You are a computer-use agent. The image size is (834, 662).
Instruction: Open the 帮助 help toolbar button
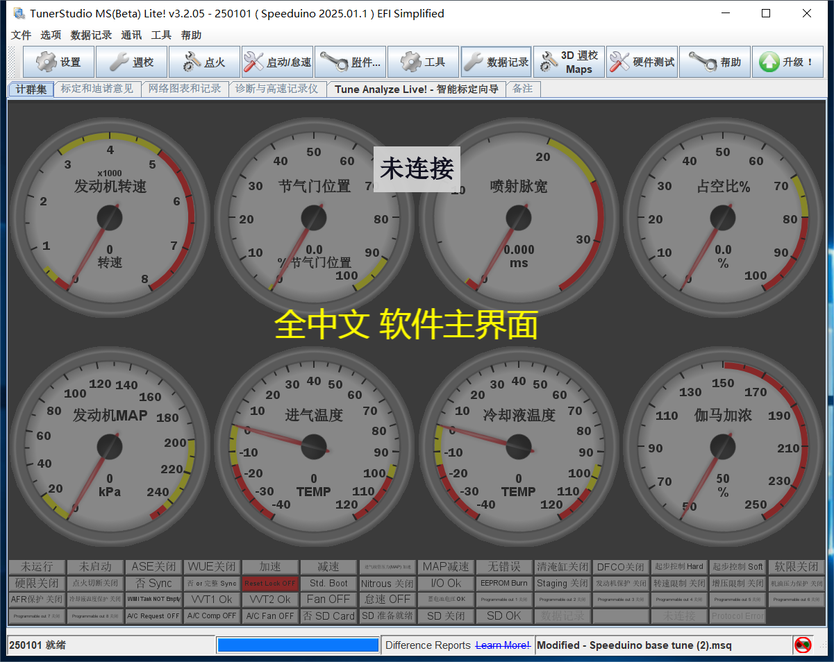pos(715,62)
